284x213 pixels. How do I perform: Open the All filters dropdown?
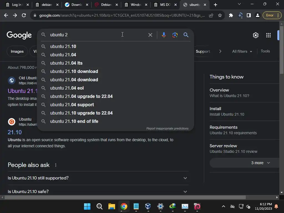(x=242, y=51)
